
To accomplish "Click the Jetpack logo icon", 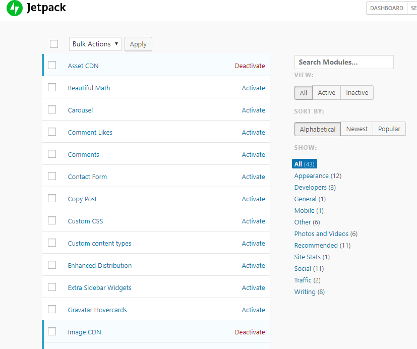I will click(15, 8).
